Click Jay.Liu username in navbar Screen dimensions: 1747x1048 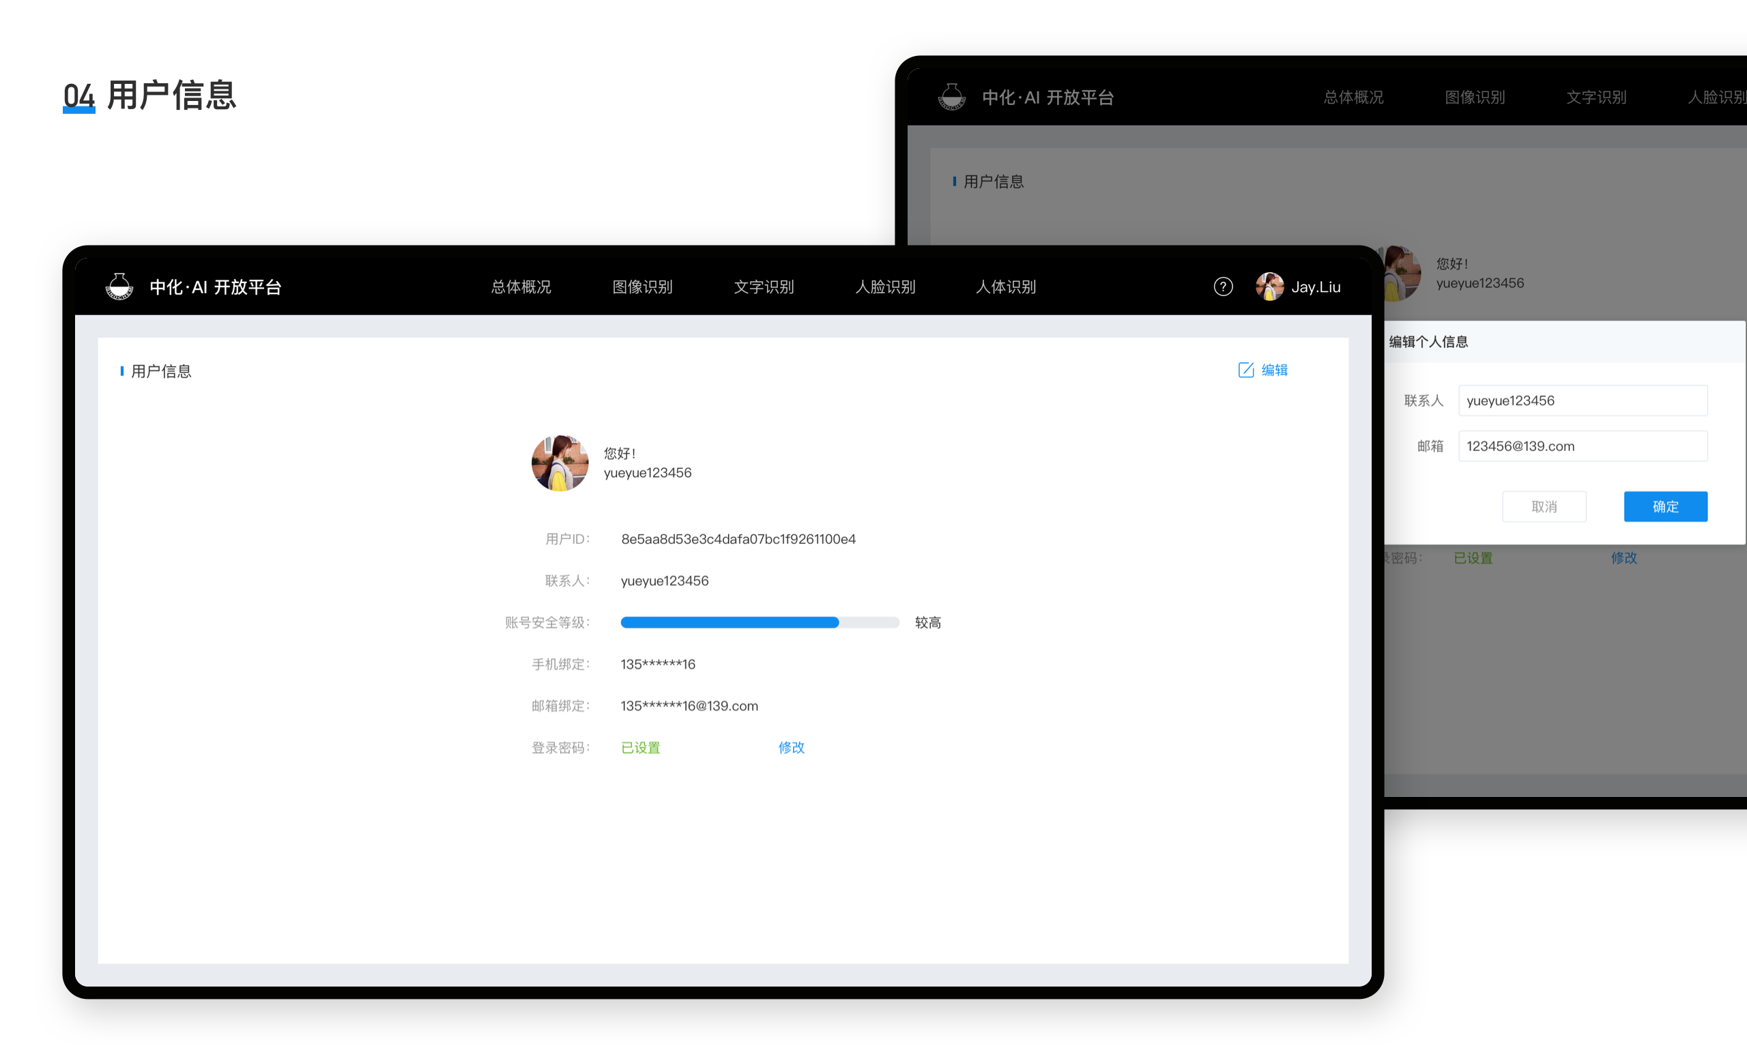(x=1316, y=287)
